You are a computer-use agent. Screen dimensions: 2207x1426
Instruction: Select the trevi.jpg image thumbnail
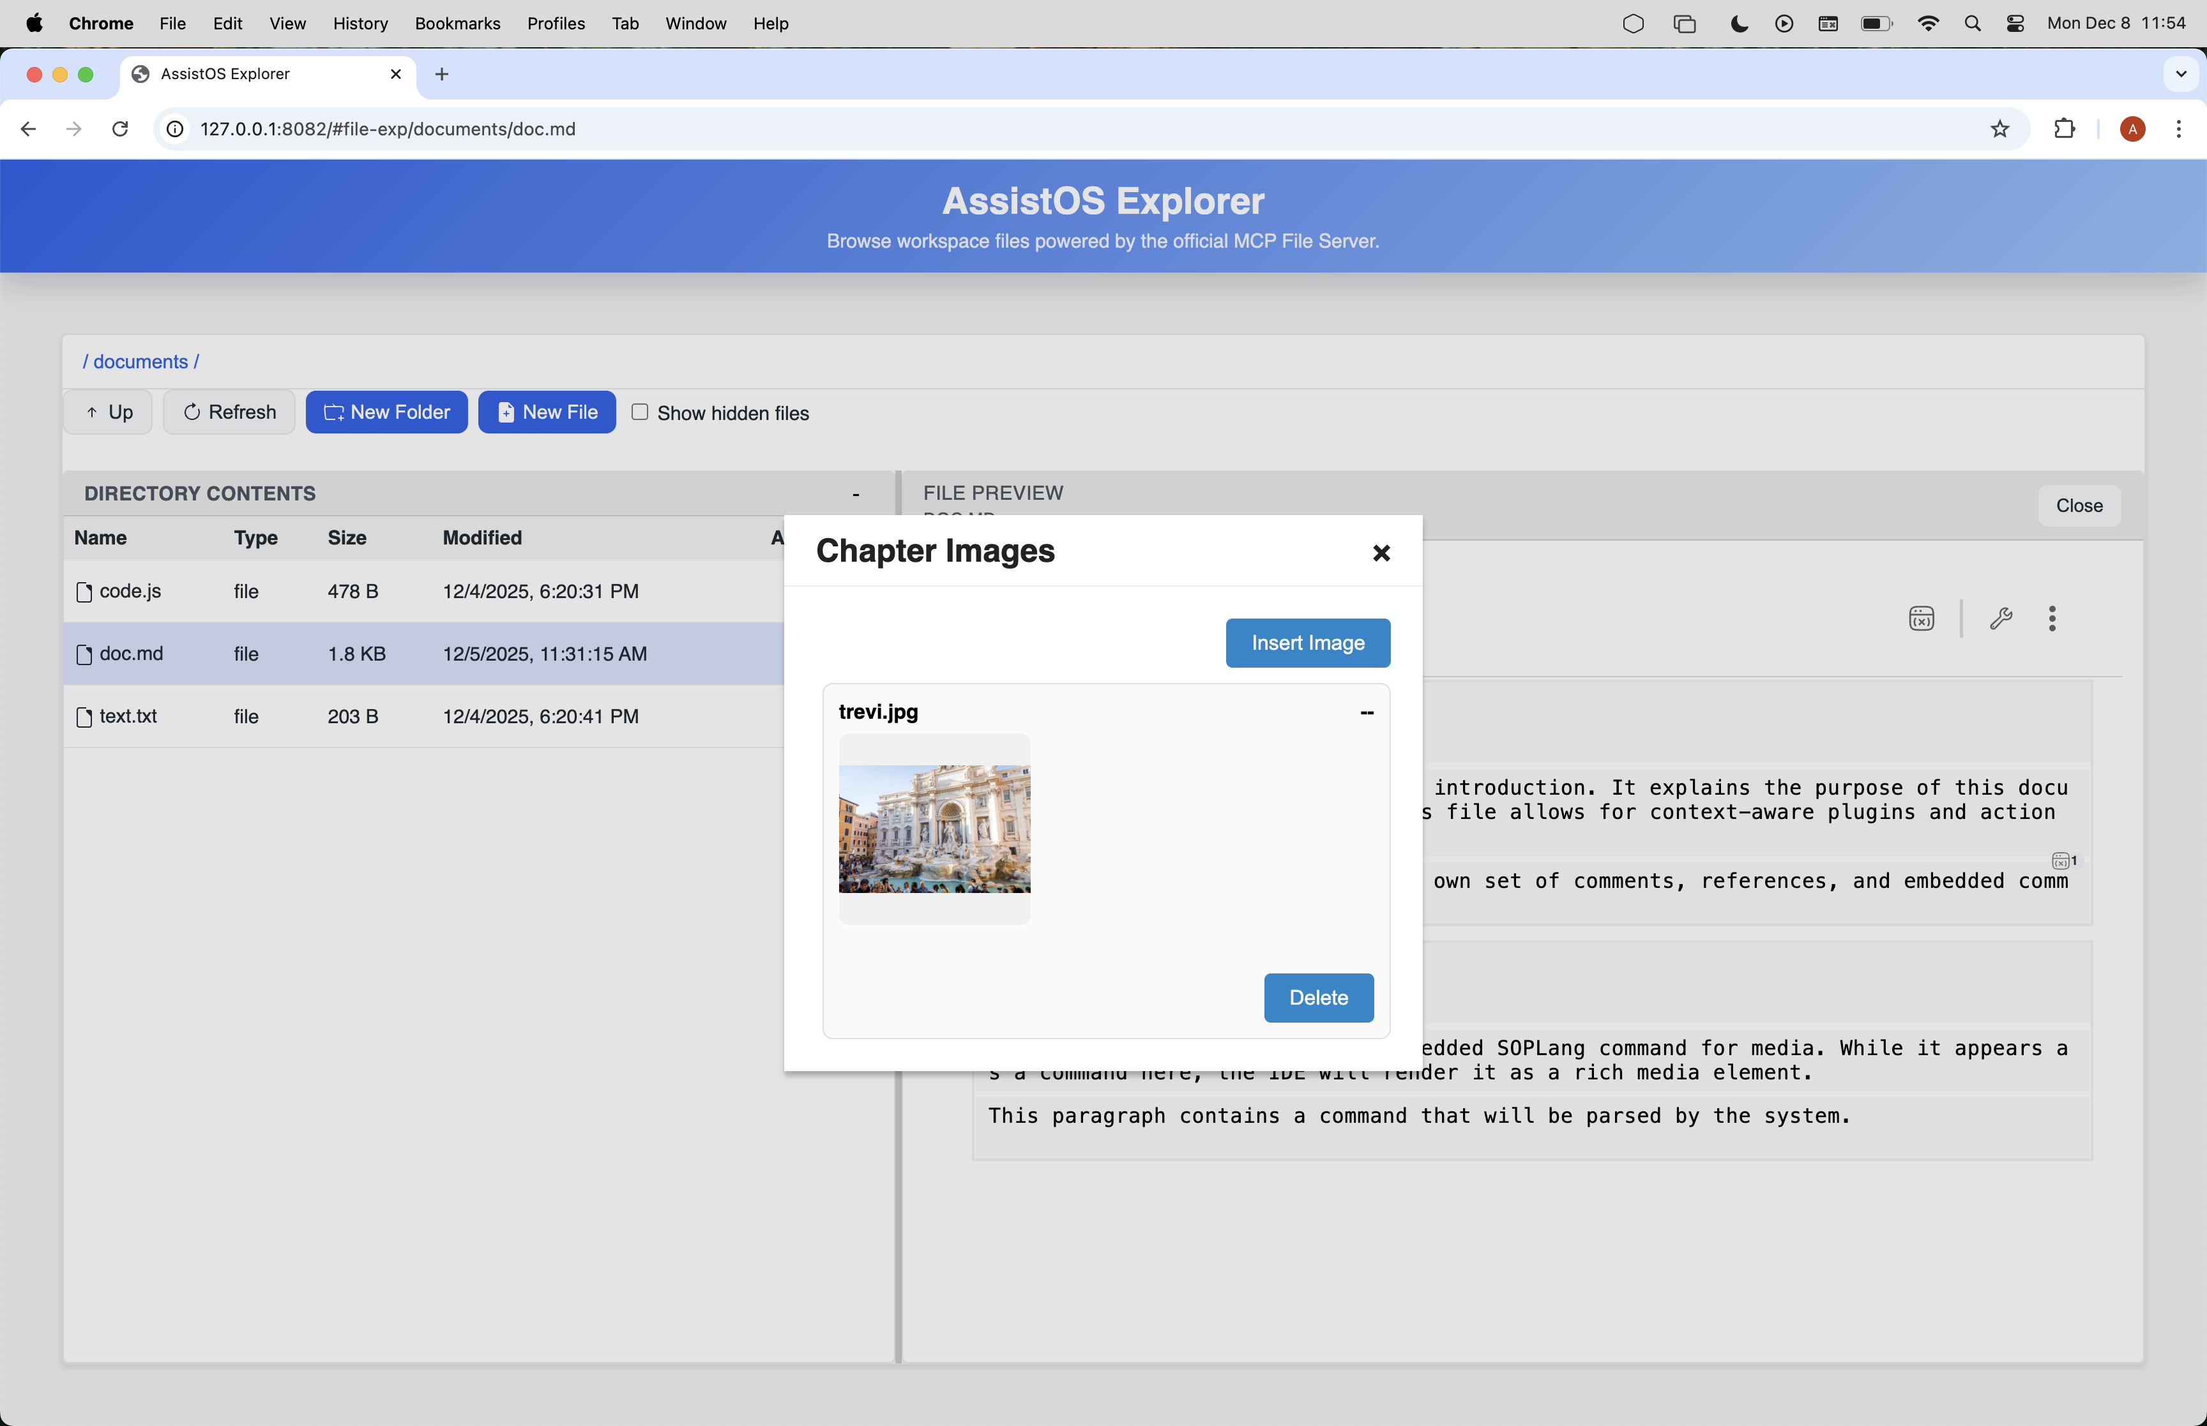934,827
